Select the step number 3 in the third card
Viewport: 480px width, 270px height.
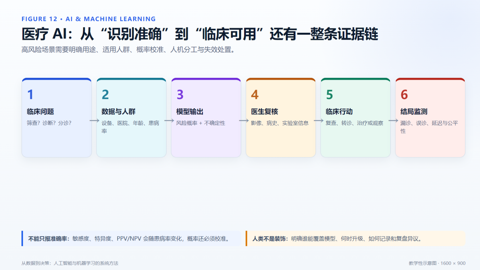[x=180, y=94]
